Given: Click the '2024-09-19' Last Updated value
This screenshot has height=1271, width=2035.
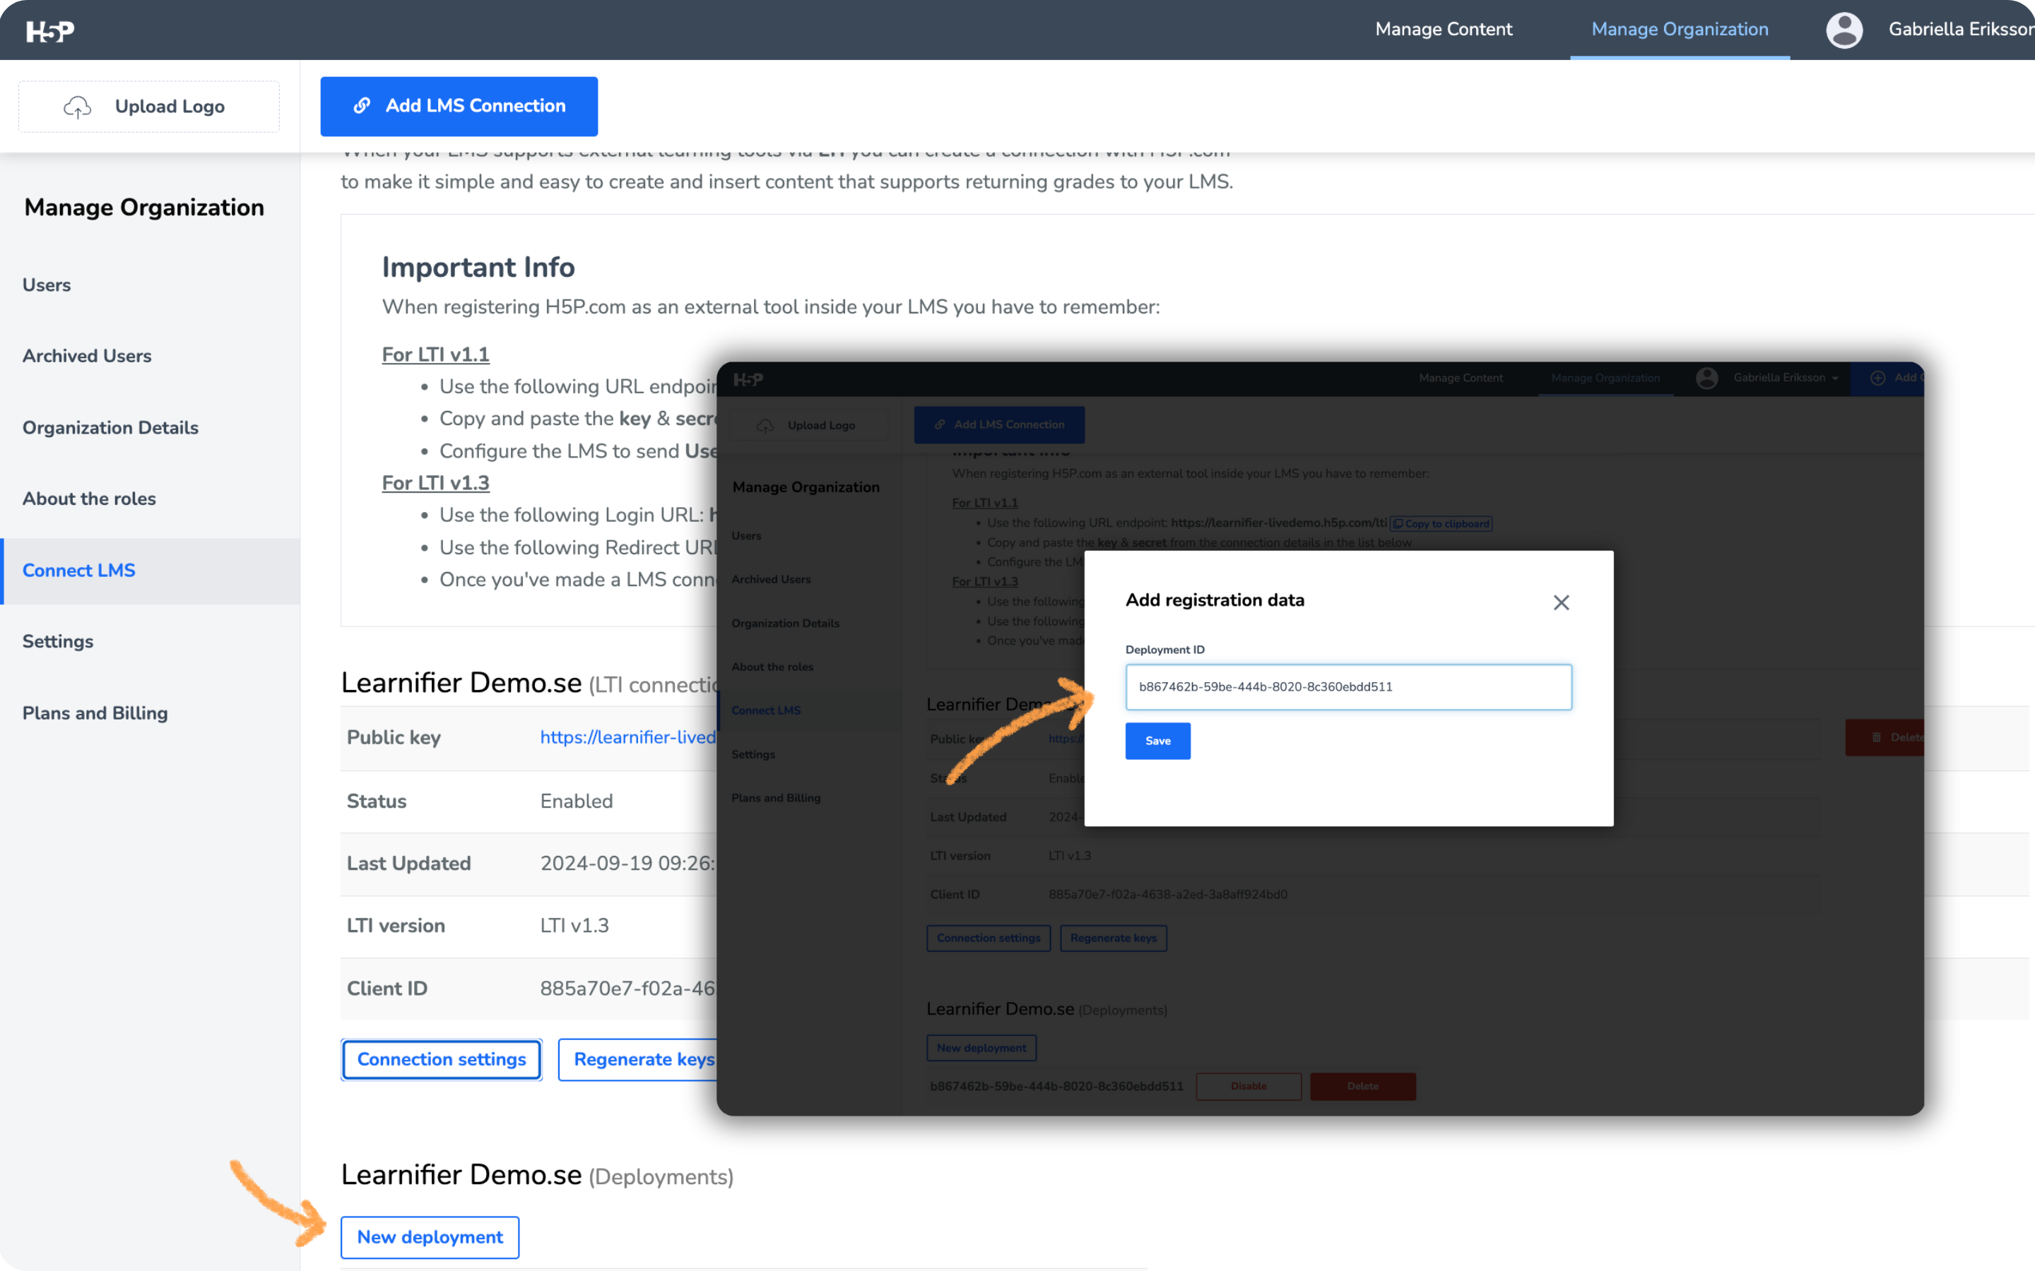Looking at the screenshot, I should pos(627,864).
